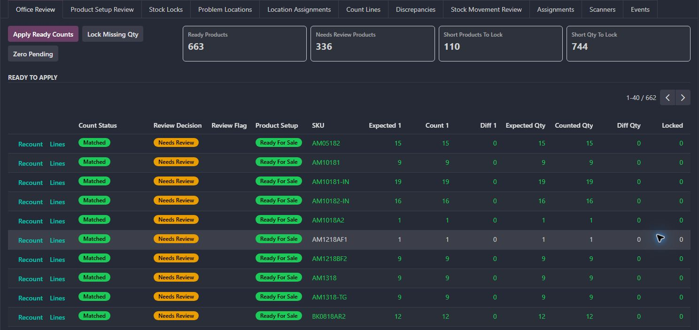Sort by the Count Status column header
Screen dimensions: 699x330
tap(98, 125)
